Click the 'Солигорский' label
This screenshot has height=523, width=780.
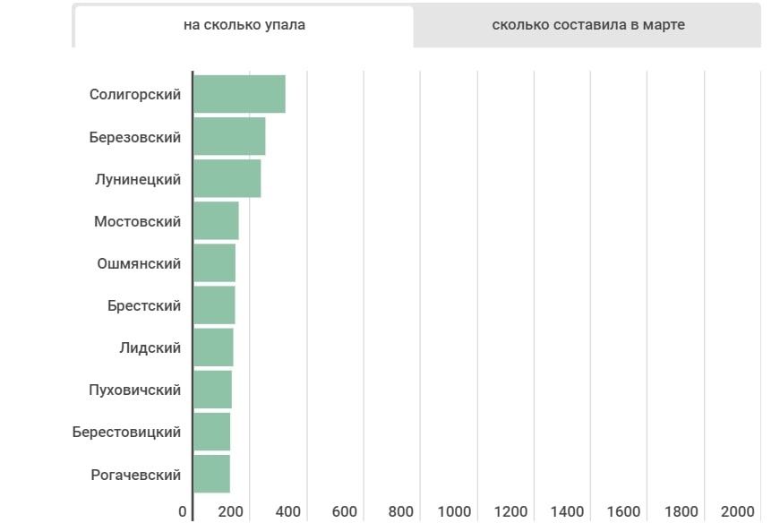[x=135, y=95]
